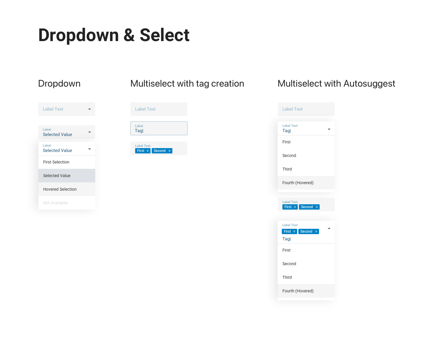This screenshot has height=350, width=440.
Task: Open the expanded Selected Value dropdown arrow
Action: pyautogui.click(x=89, y=149)
